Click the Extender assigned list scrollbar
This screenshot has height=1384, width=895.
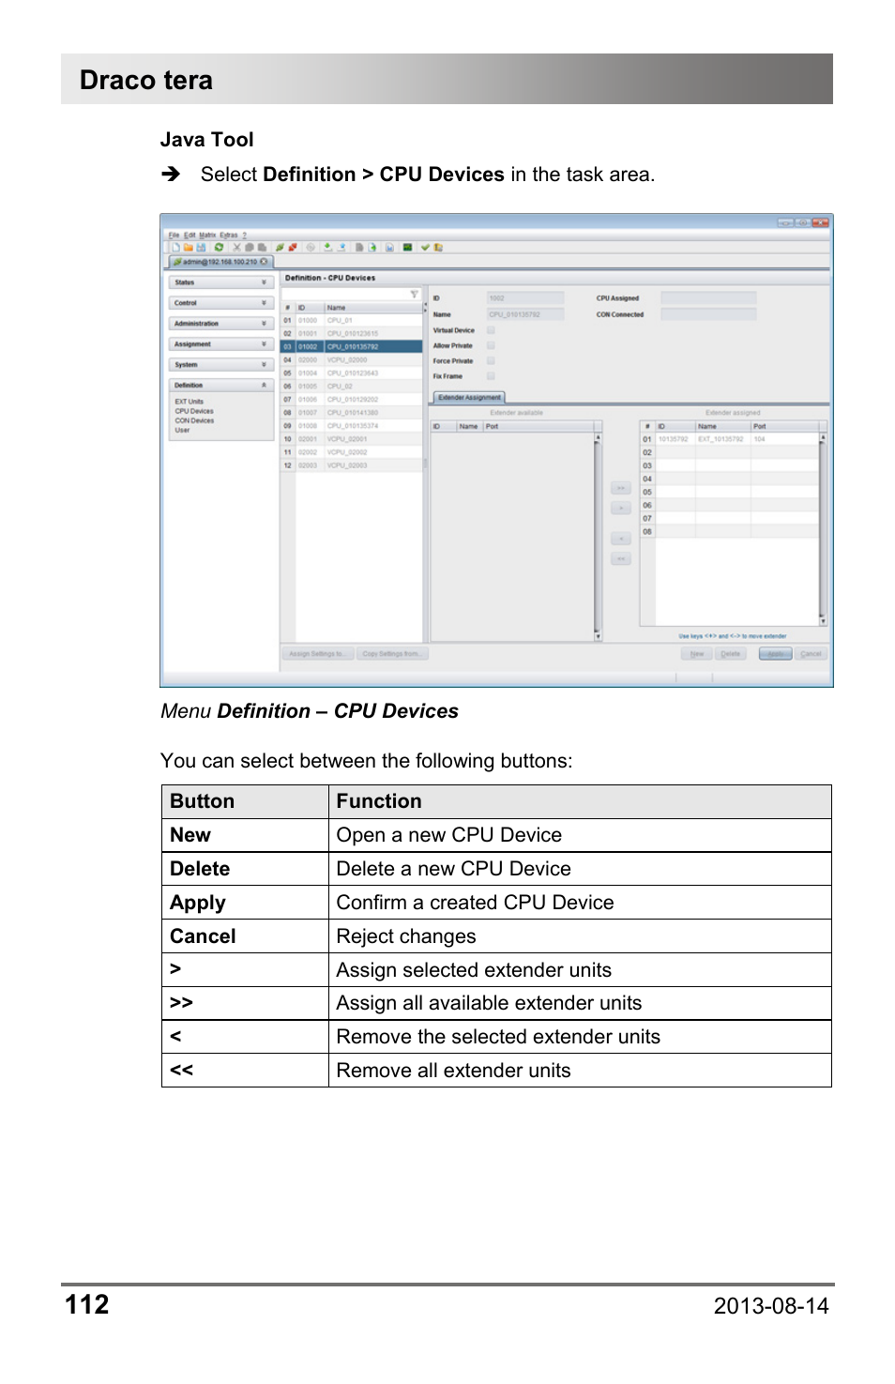pyautogui.click(x=823, y=529)
